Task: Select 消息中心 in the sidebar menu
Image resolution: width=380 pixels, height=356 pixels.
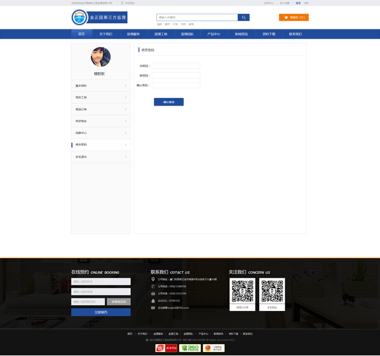Action: 101,133
